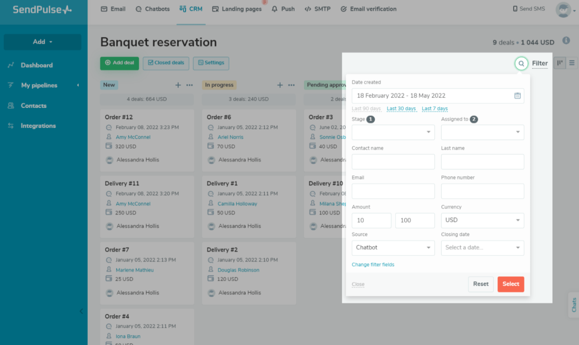
Task: Select the CRM tab
Action: [x=191, y=9]
